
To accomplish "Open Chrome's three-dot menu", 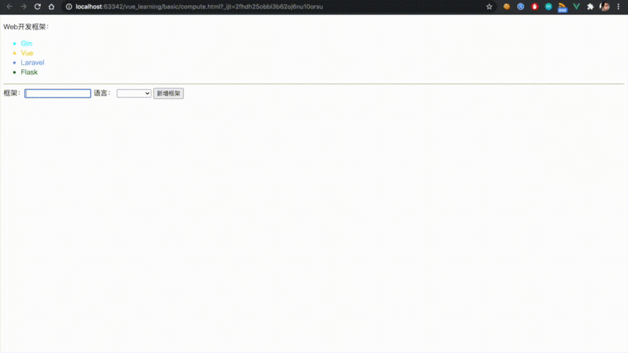I will pyautogui.click(x=620, y=6).
